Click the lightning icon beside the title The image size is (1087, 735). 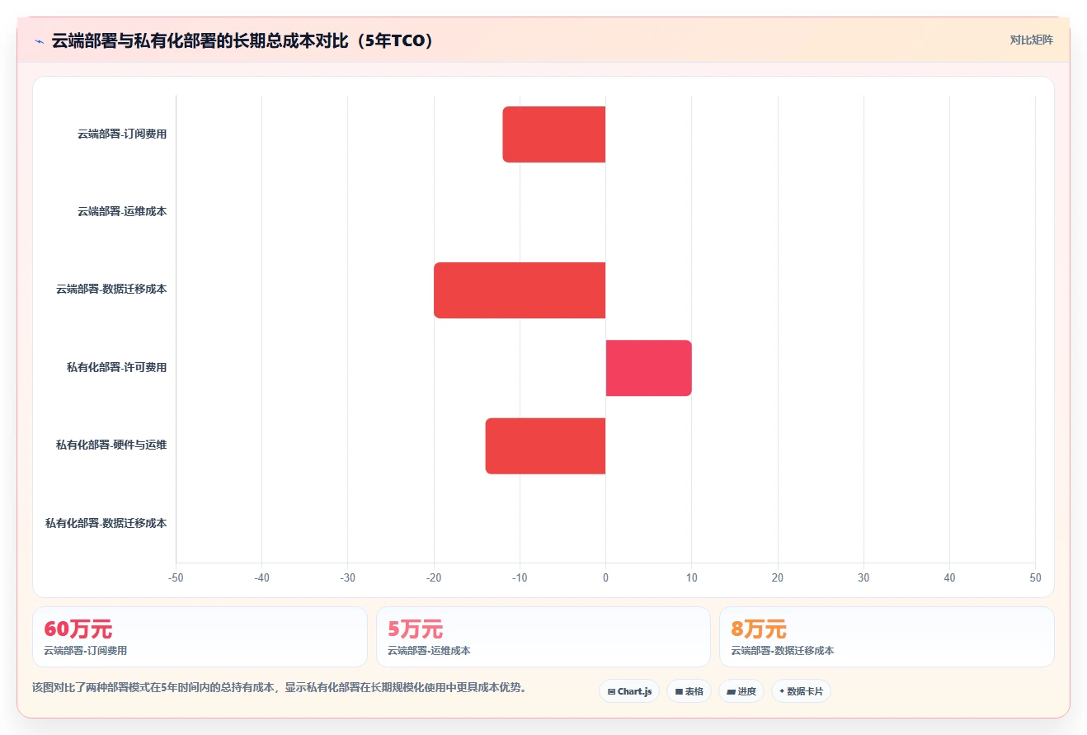39,40
